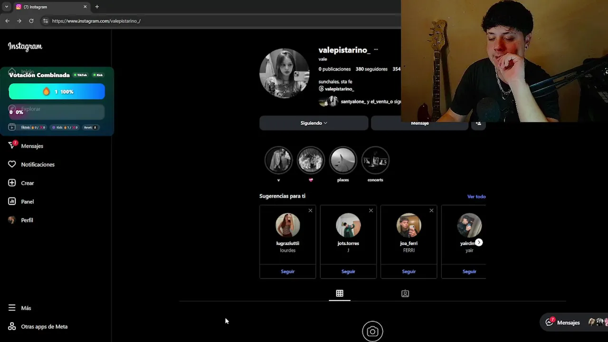Open the Threads valepistarino_ link
Viewport: 608px width, 342px height.
tap(336, 89)
